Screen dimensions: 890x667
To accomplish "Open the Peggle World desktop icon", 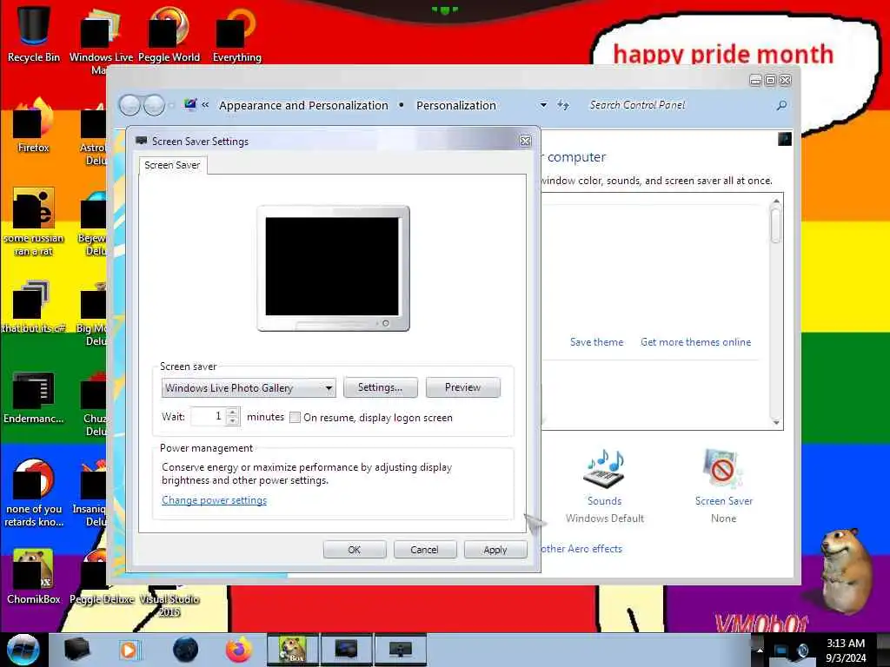I will tap(169, 33).
